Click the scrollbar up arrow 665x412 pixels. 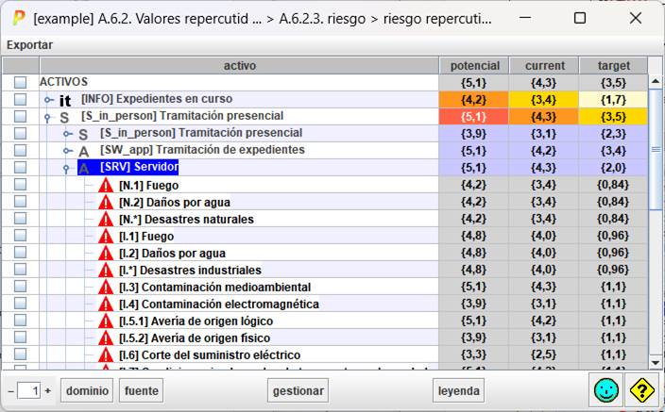point(656,81)
